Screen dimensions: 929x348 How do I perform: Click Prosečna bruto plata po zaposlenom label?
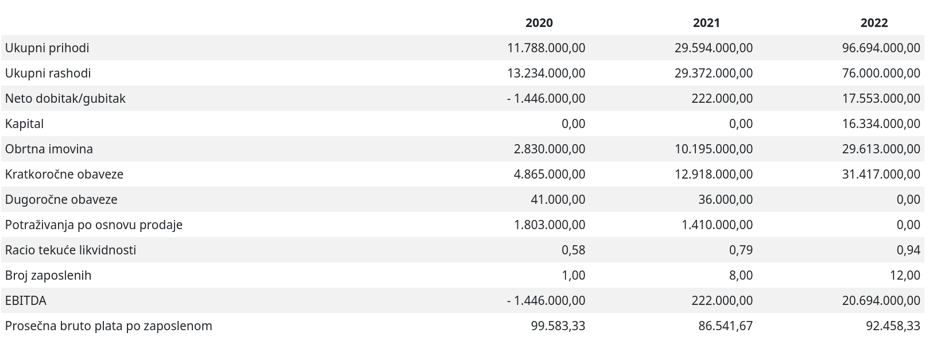[109, 326]
